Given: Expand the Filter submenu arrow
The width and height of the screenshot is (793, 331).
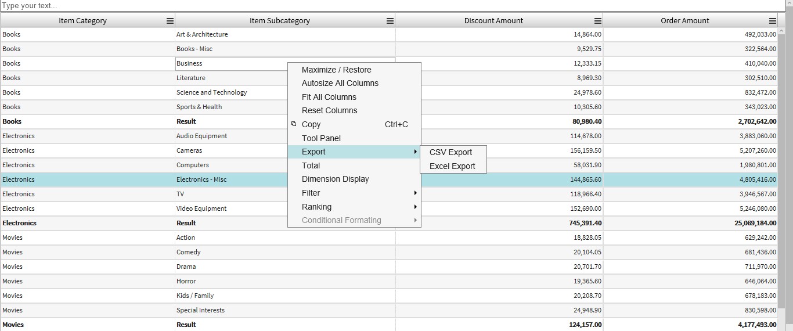Looking at the screenshot, I should 415,193.
